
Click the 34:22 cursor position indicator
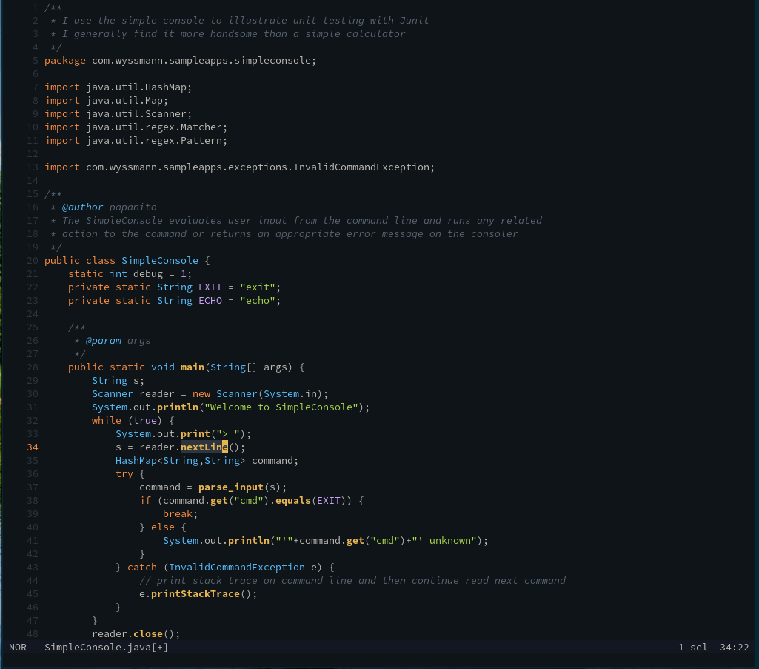pos(733,647)
